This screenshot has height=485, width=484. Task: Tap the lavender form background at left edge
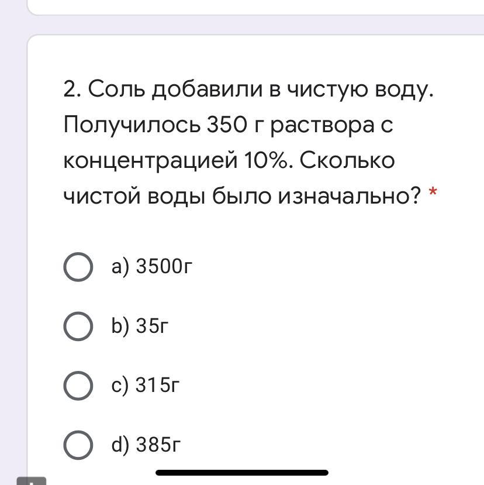(x=12, y=234)
